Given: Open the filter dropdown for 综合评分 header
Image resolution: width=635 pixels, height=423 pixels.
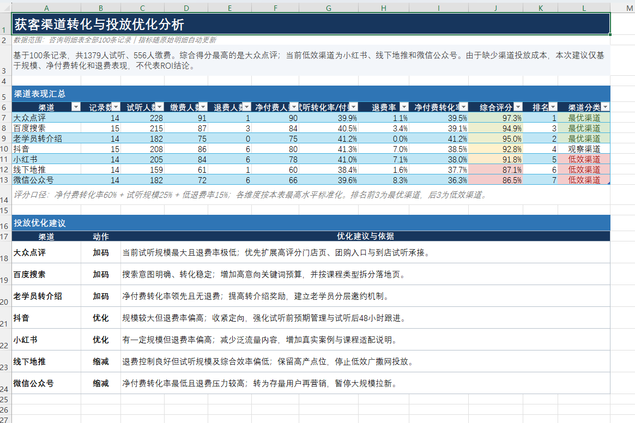Looking at the screenshot, I should (518, 107).
